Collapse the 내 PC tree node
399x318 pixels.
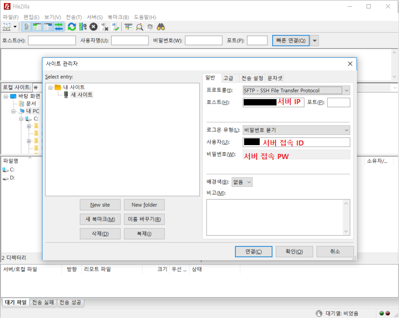pos(13,111)
